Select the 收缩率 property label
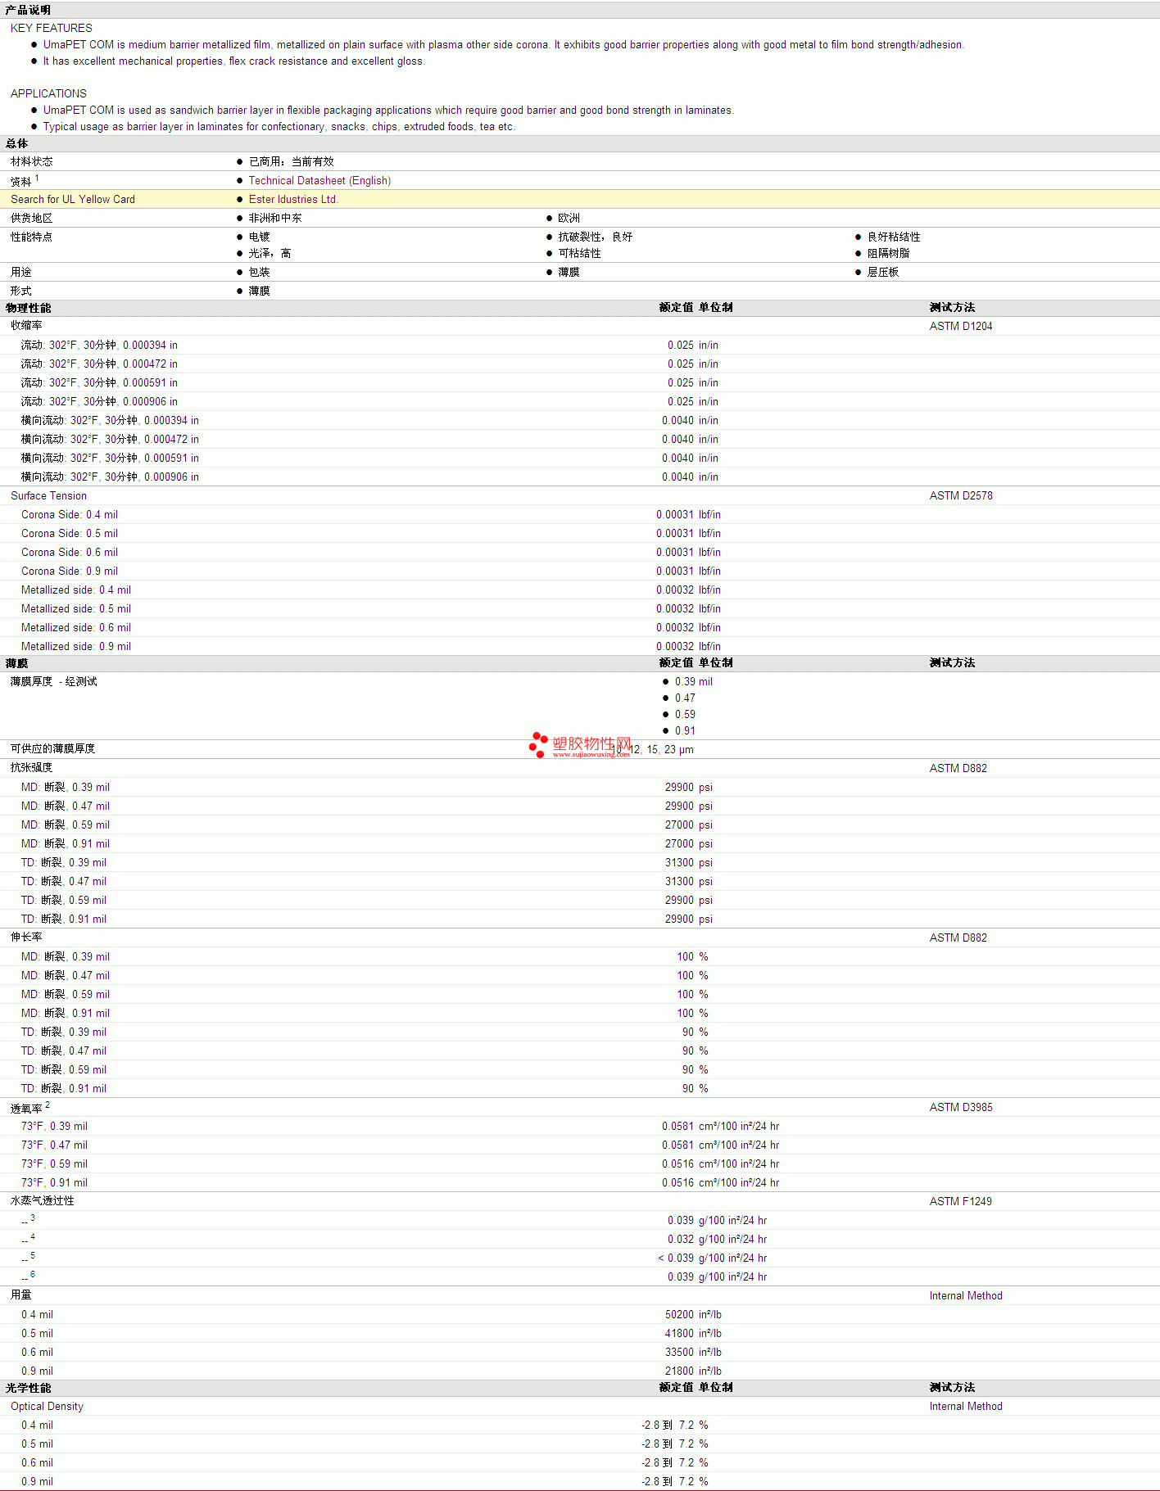Viewport: 1160px width, 1491px height. [26, 325]
